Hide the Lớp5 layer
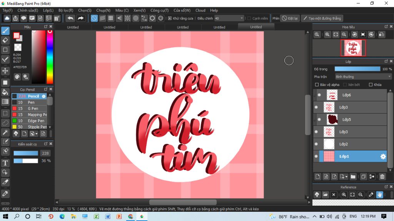The width and height of the screenshot is (394, 221). point(319,120)
